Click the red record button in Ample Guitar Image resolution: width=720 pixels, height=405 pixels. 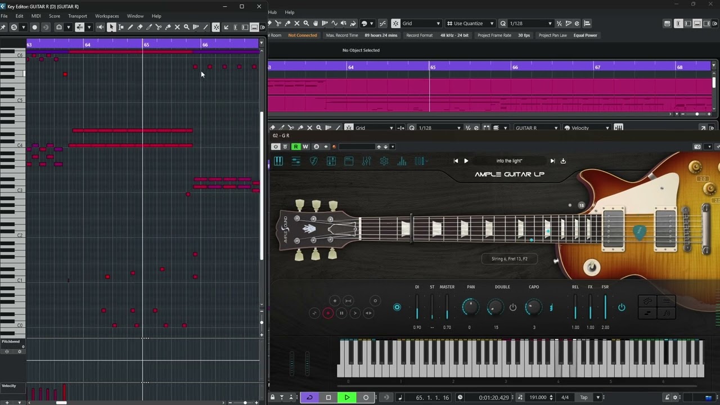tap(328, 313)
